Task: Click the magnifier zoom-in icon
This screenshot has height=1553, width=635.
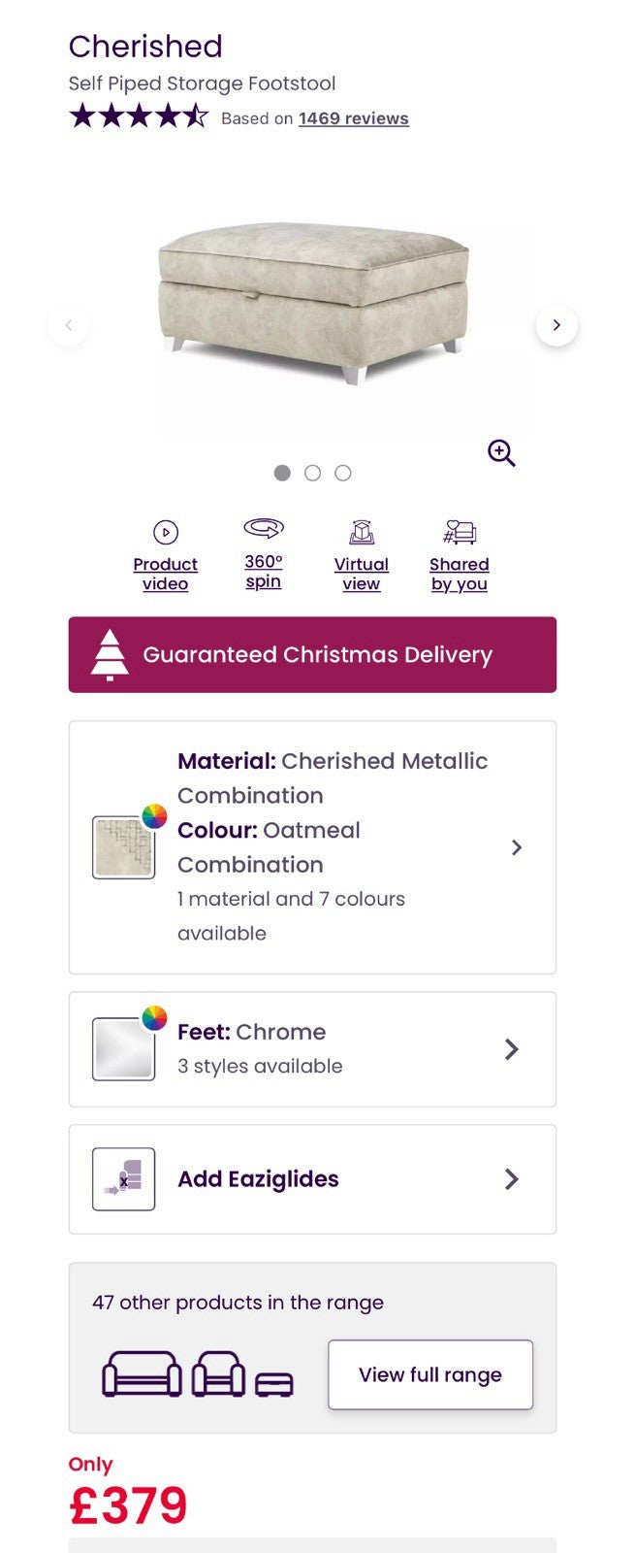Action: (x=501, y=453)
